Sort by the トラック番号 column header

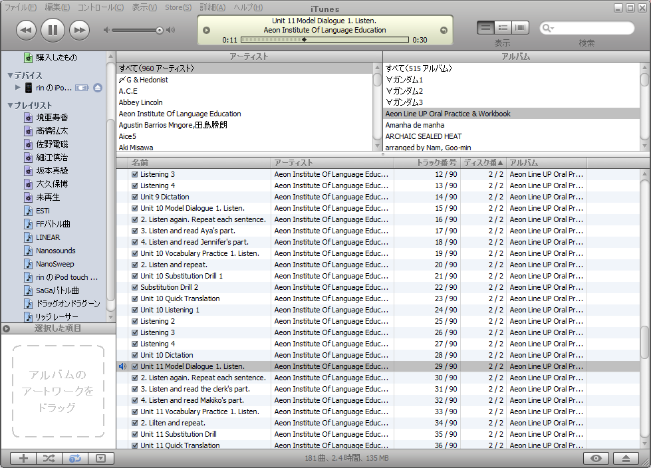(x=427, y=163)
